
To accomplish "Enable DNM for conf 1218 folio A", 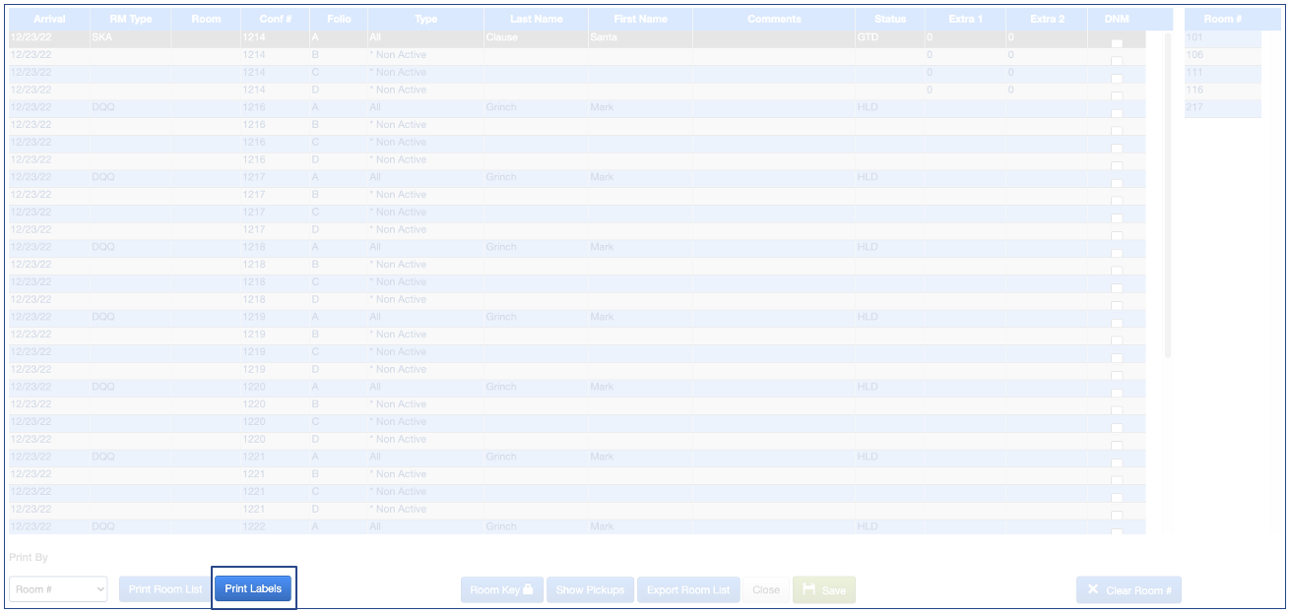I will pyautogui.click(x=1117, y=252).
